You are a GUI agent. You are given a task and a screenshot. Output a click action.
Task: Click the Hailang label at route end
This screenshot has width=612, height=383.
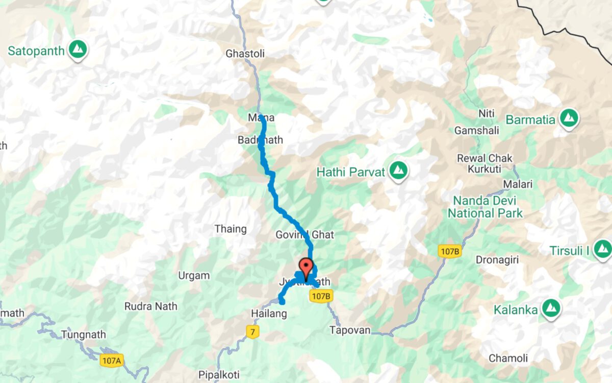[269, 314]
